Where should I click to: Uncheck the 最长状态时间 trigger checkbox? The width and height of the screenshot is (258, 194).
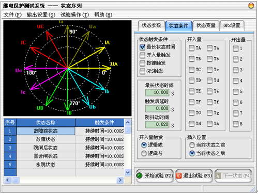click(x=142, y=47)
